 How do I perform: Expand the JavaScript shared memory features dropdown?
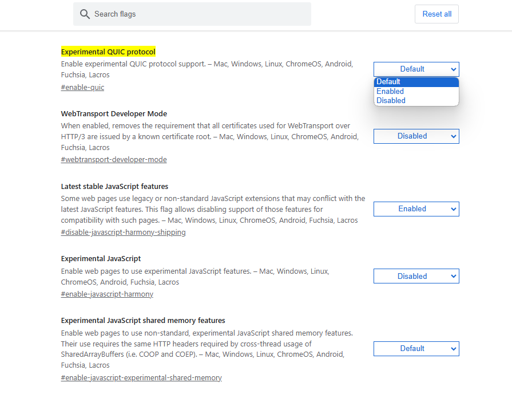coord(416,348)
